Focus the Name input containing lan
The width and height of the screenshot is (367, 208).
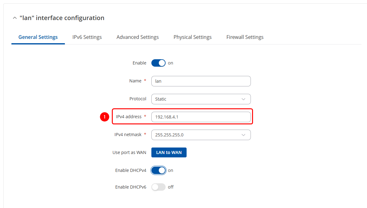201,81
